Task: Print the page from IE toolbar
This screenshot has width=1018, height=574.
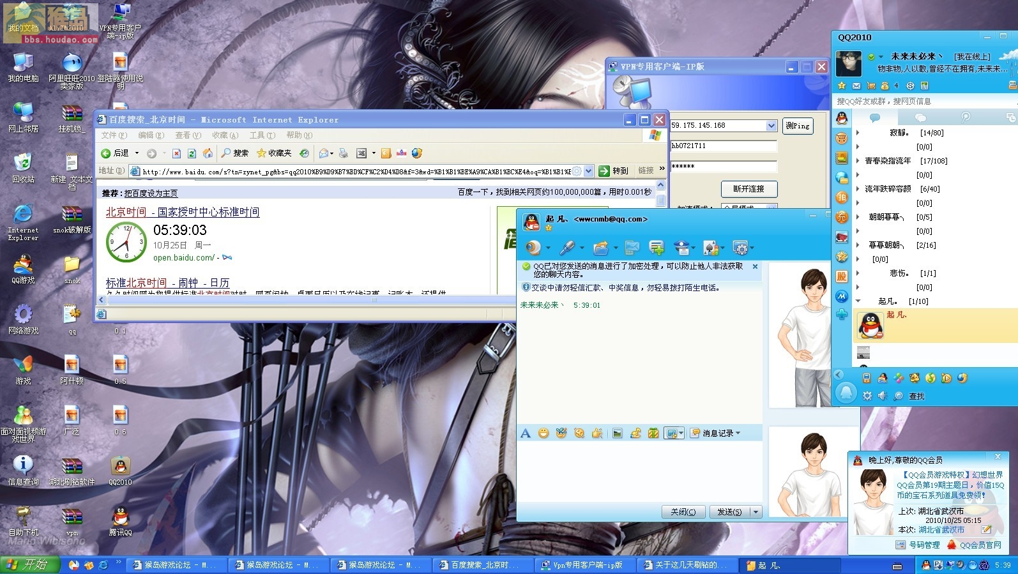Action: (x=344, y=153)
